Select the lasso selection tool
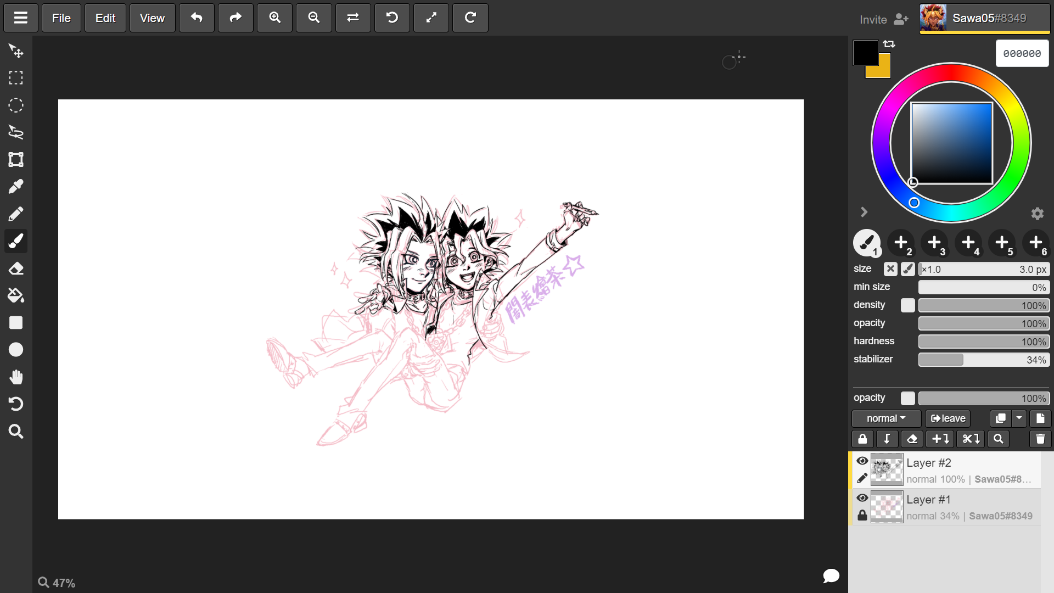 pos(16,132)
